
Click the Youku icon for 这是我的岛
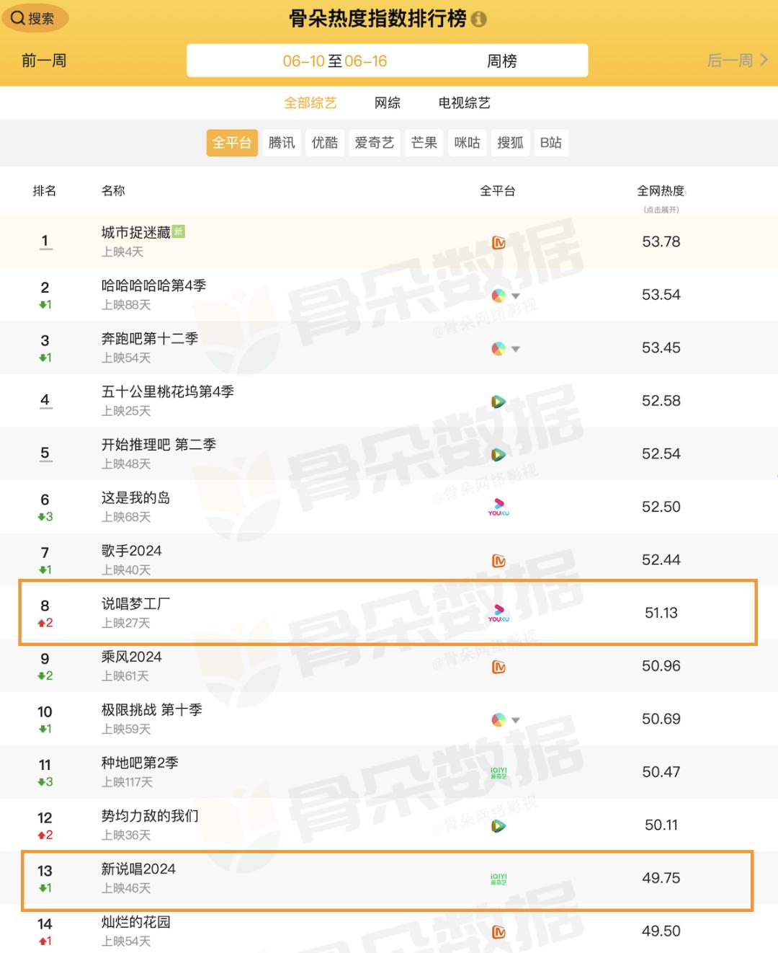498,507
